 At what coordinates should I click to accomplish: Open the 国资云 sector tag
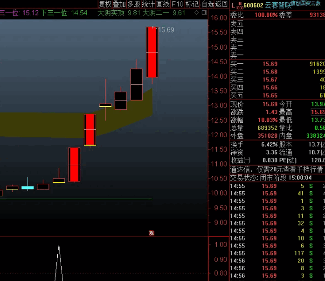coord(308,3)
